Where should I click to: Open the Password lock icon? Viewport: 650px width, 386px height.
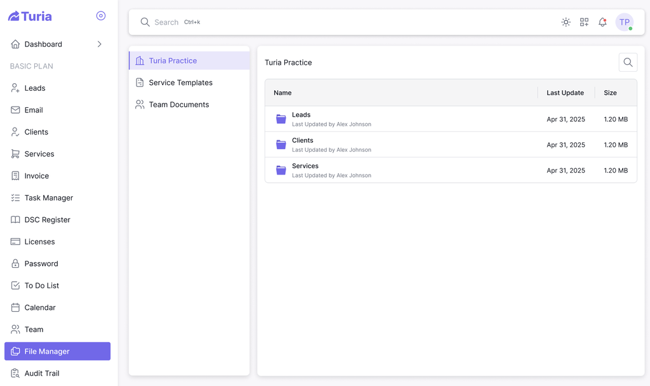pyautogui.click(x=15, y=263)
